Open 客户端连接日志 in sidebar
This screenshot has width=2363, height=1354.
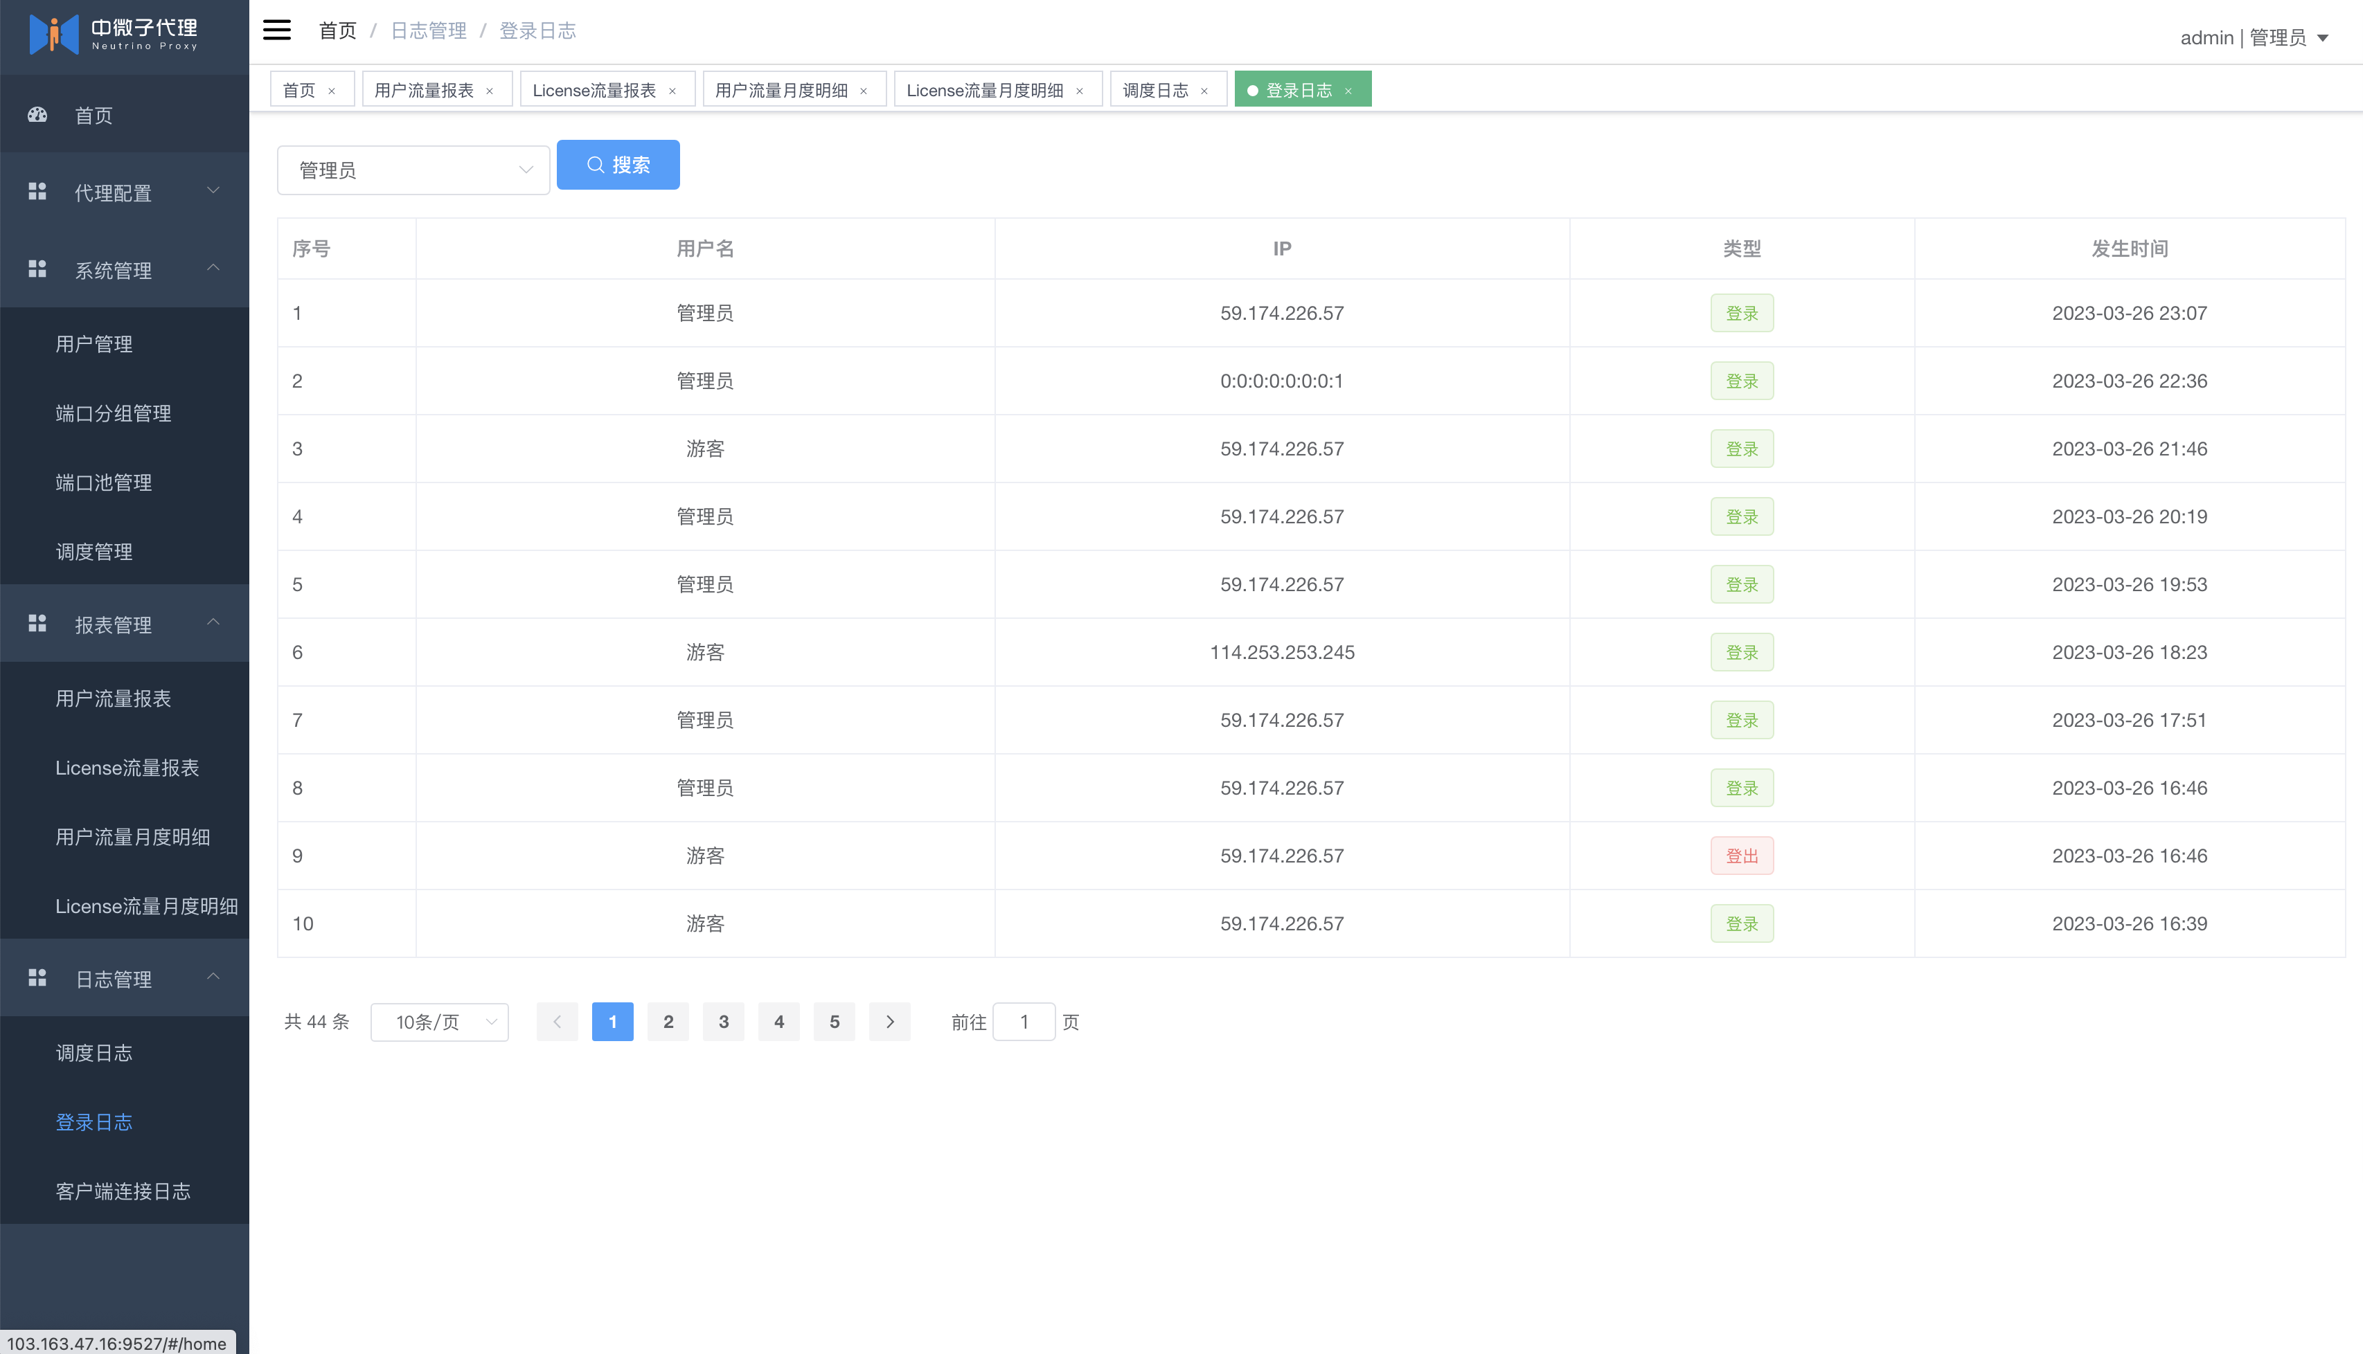(123, 1191)
